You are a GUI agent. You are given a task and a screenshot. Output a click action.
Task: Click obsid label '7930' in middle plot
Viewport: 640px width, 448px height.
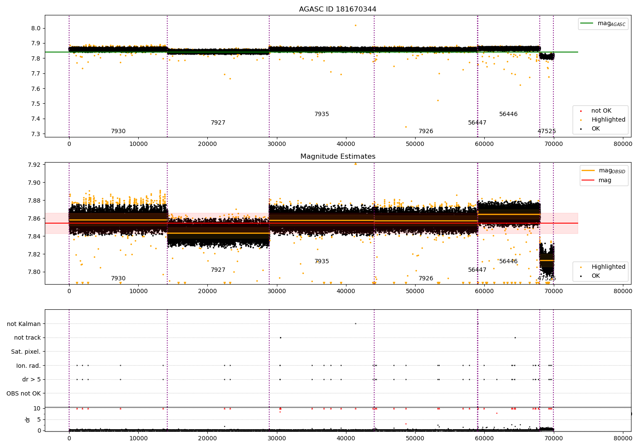coord(118,279)
